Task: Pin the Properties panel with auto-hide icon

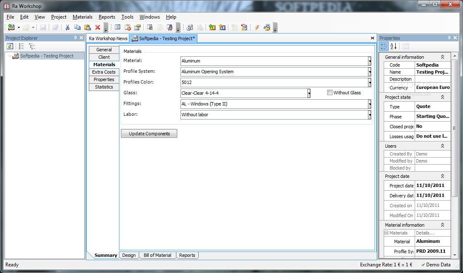Action: pyautogui.click(x=449, y=38)
